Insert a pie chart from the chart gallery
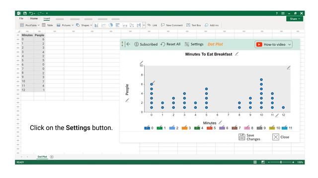318x178 pixels. pyautogui.click(x=110, y=25)
